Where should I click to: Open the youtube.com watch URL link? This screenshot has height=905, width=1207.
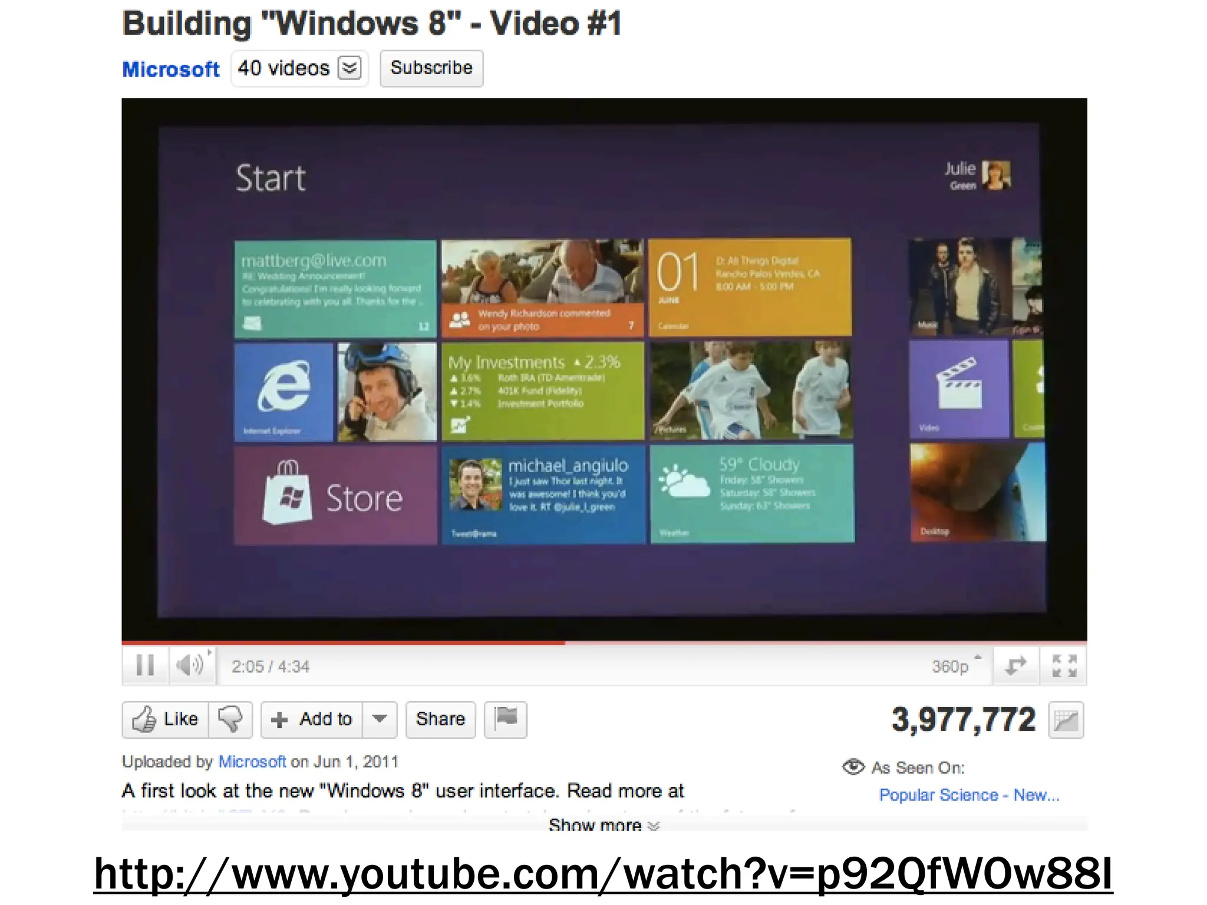603,874
